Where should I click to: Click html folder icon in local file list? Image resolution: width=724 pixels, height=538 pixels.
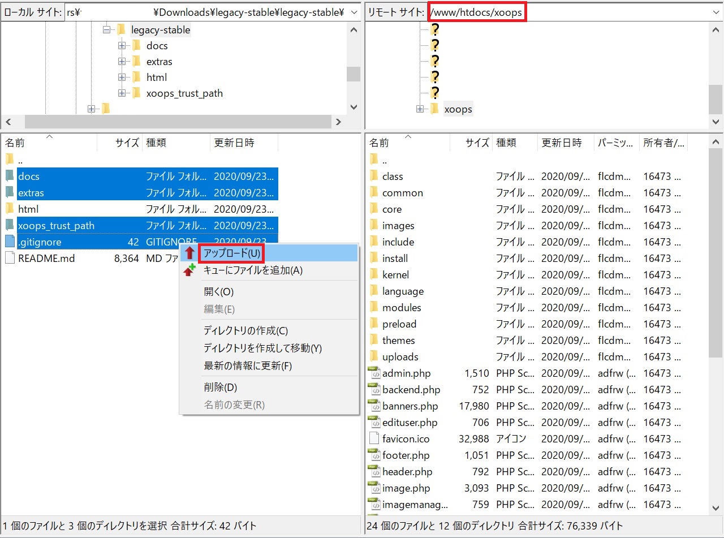[x=10, y=209]
